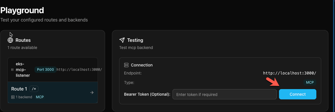The image size is (335, 112).
Task: Focus the Bearer Token input field
Action: [x=224, y=94]
